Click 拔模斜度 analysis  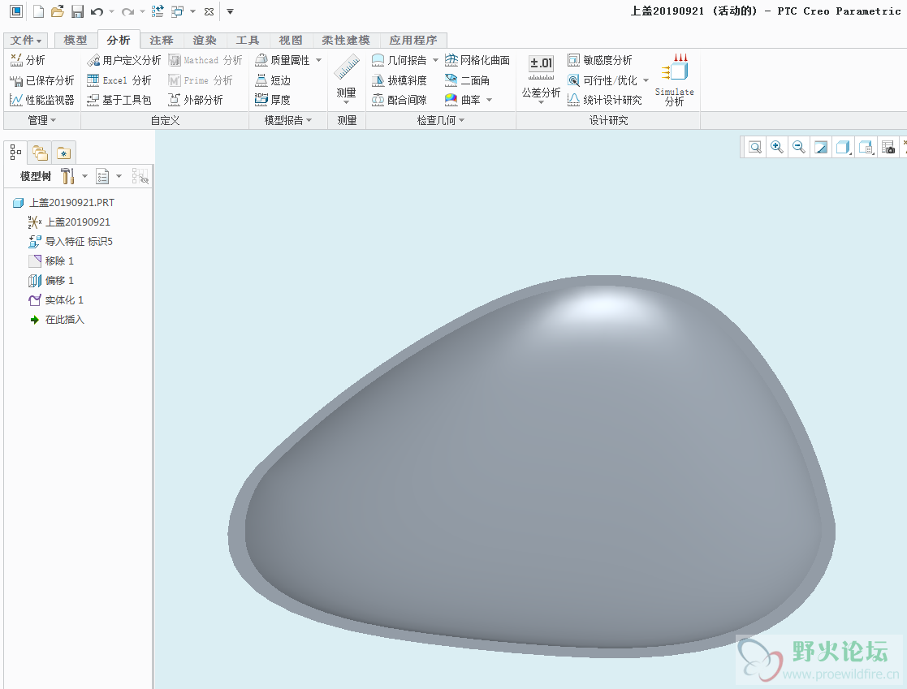pos(400,80)
